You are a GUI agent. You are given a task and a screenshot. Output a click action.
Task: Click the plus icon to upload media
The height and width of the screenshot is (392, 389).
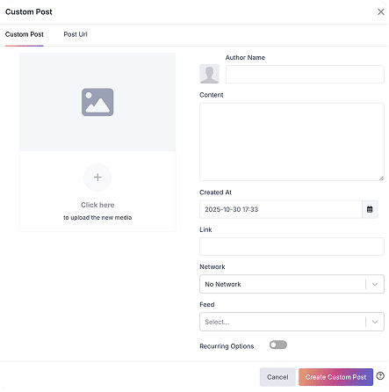click(97, 178)
